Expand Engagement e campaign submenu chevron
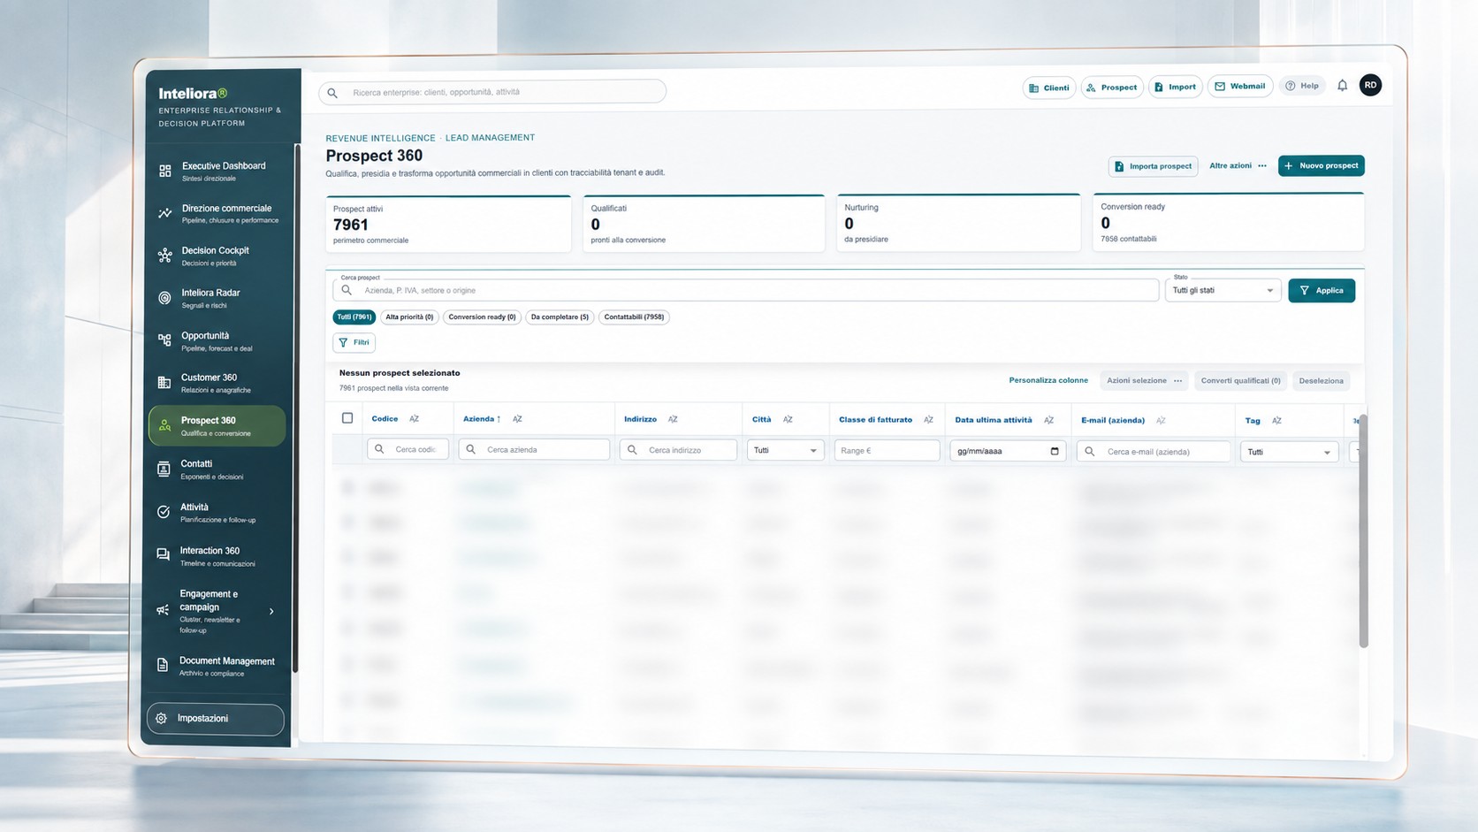The image size is (1478, 832). pyautogui.click(x=271, y=611)
